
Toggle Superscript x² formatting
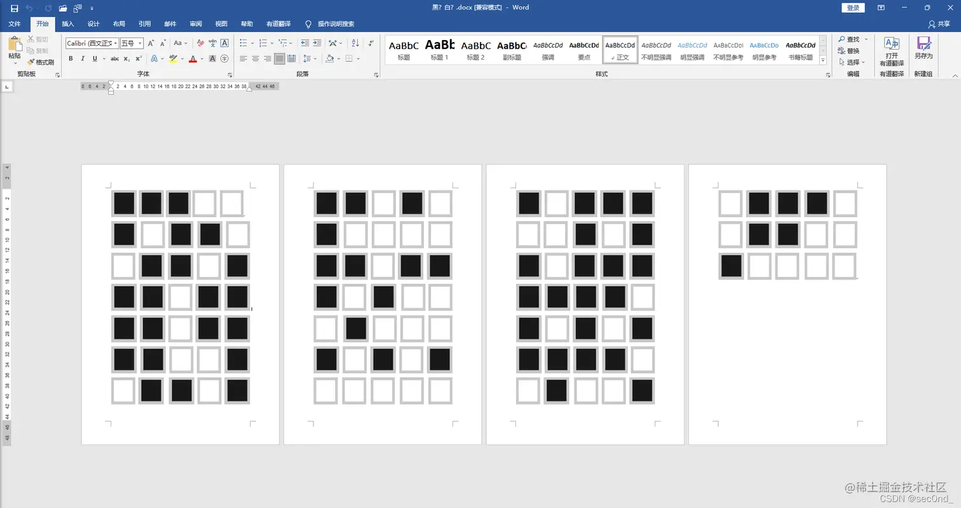coord(139,58)
